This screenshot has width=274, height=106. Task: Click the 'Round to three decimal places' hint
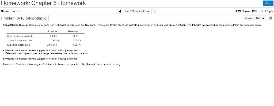103,65
